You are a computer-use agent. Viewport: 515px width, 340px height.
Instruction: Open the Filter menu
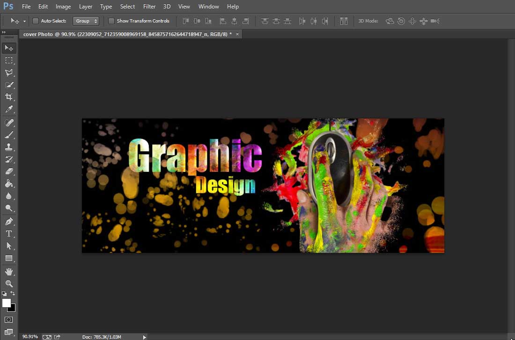coord(149,7)
